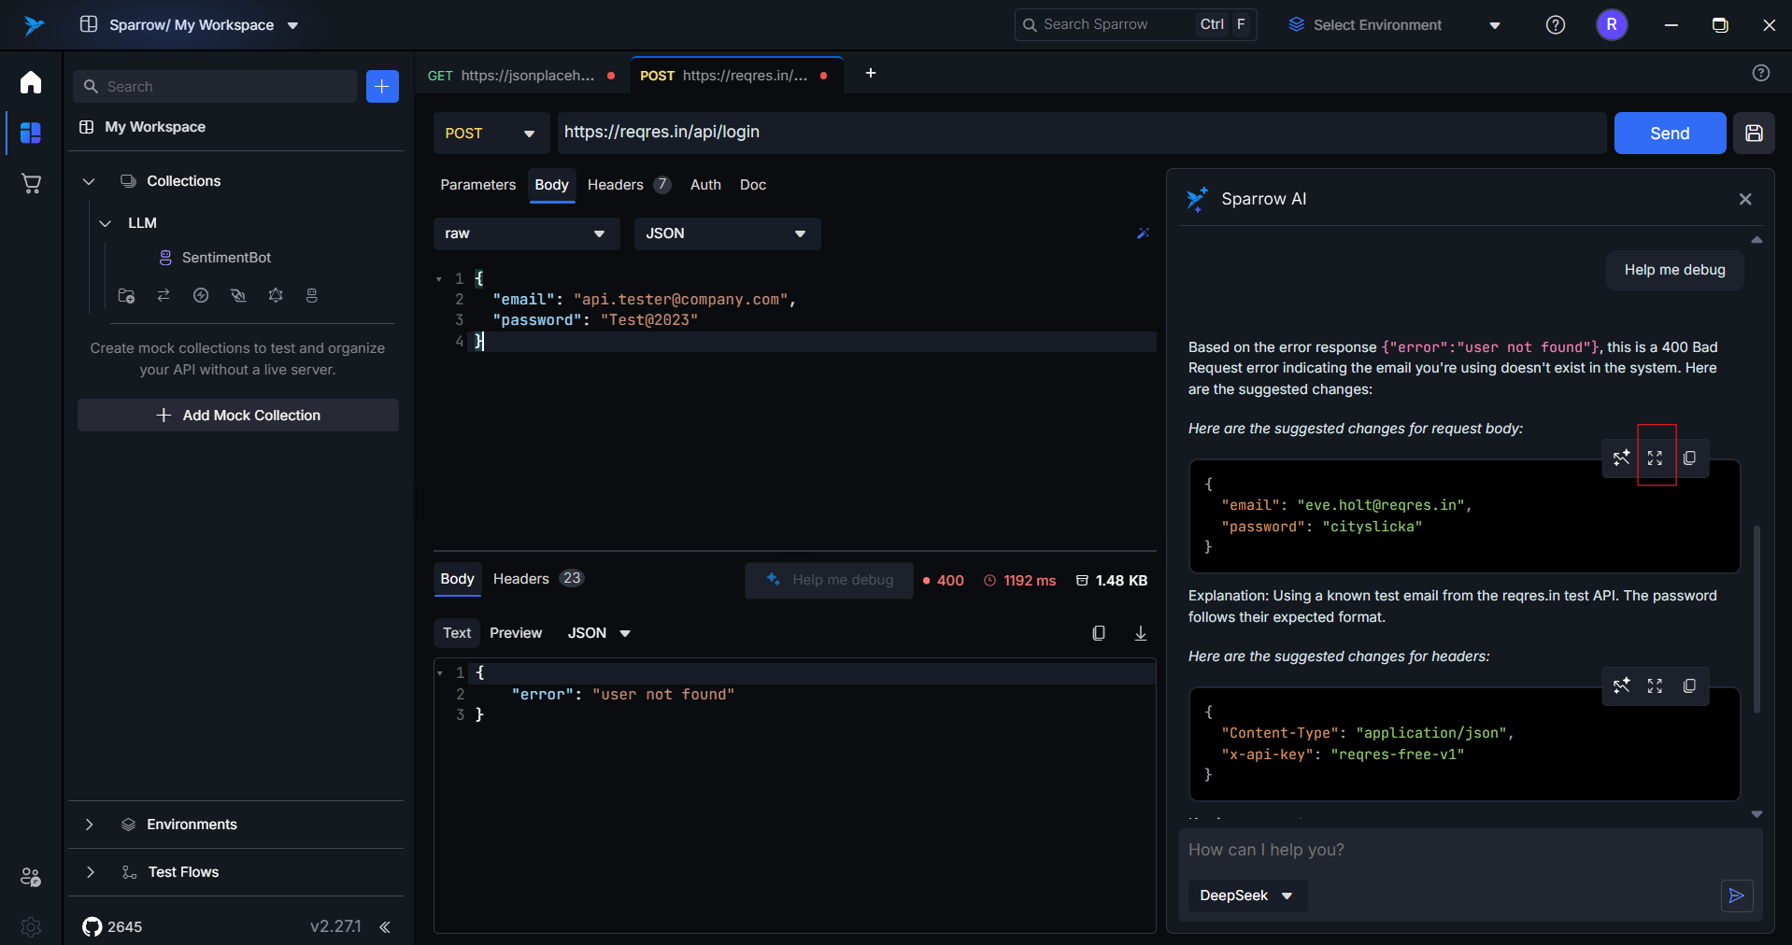
Task: Open the help question mark in title bar
Action: [x=1556, y=25]
